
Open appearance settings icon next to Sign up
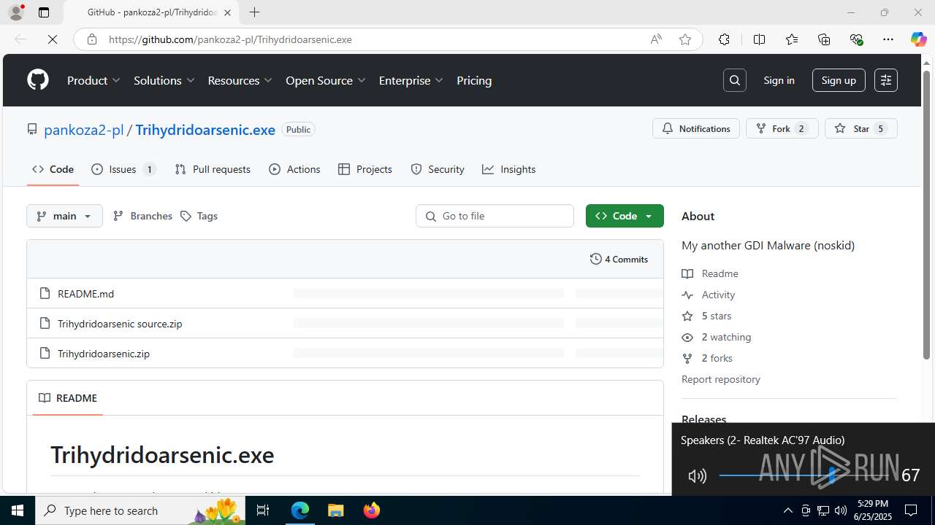[886, 80]
